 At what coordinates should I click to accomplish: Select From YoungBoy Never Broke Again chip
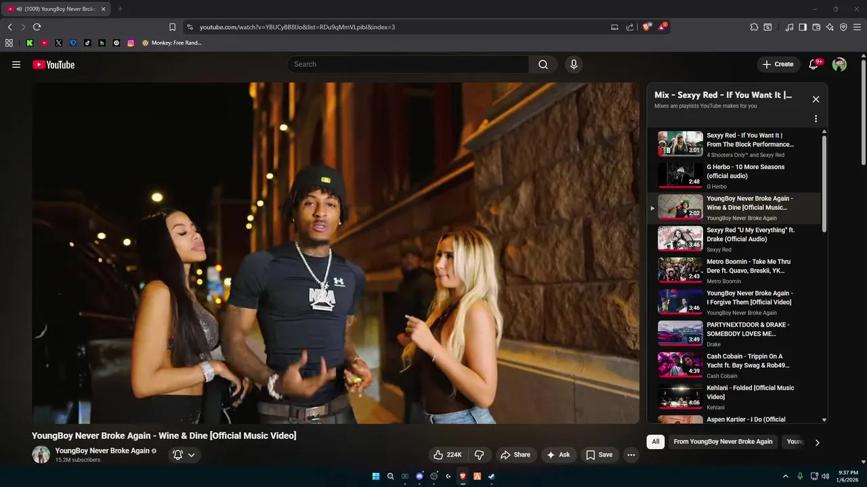tap(723, 442)
